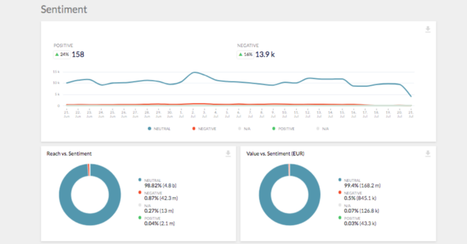Click the Sentiment section heading
The image size is (467, 244).
click(x=64, y=9)
